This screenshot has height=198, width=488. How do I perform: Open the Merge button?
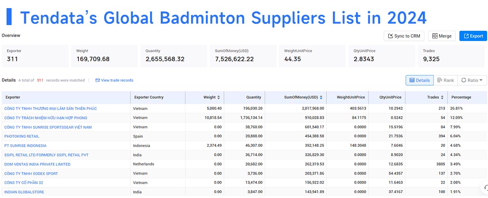coord(442,36)
